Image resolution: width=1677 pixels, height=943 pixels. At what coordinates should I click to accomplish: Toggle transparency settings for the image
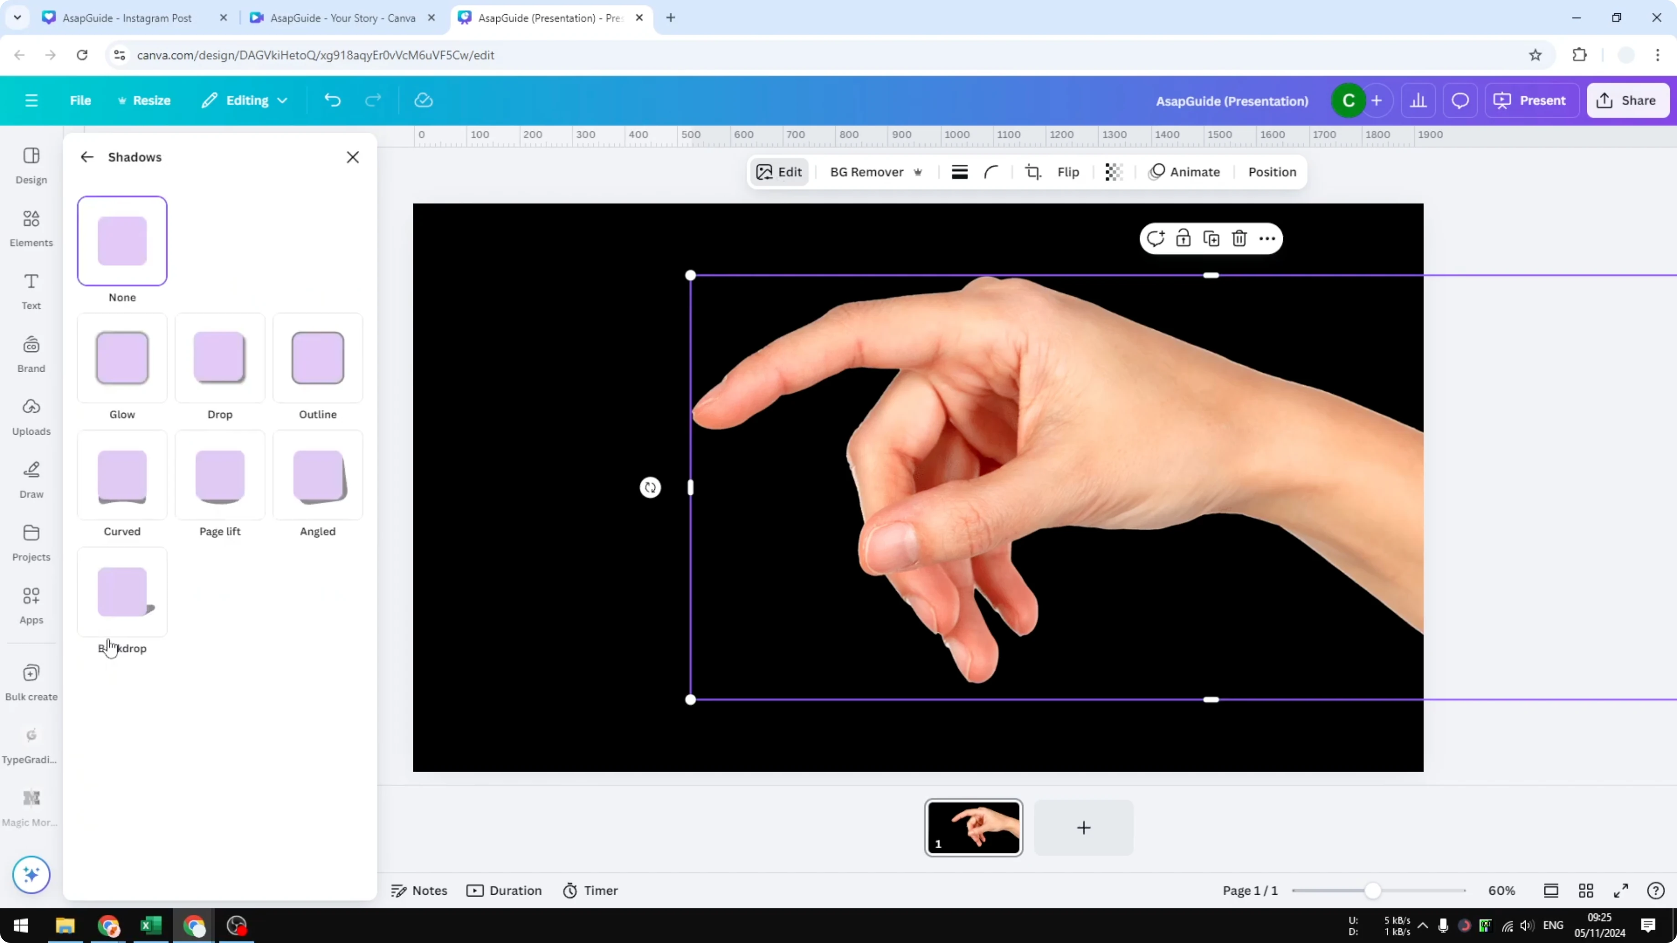click(1113, 172)
